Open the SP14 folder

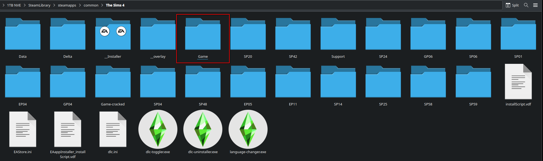(x=338, y=82)
